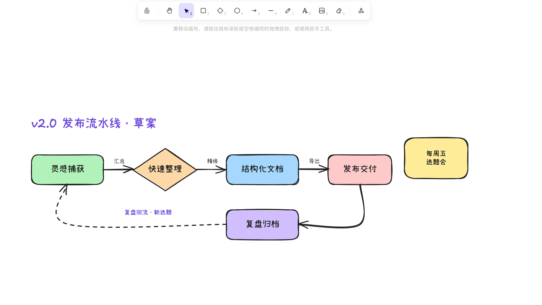Activate the Selection arrow tool
This screenshot has width=542, height=305.
[x=186, y=11]
